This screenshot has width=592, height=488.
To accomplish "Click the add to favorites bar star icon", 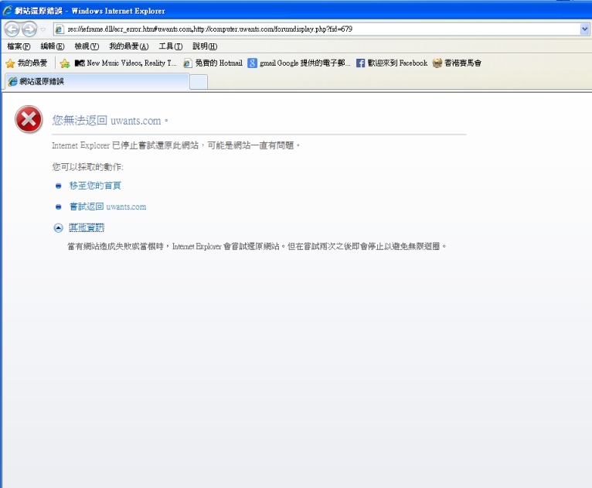I will tap(65, 63).
